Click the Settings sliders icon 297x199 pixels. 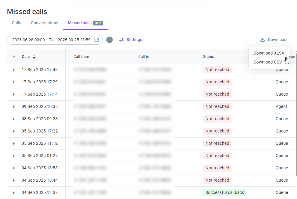tap(121, 40)
